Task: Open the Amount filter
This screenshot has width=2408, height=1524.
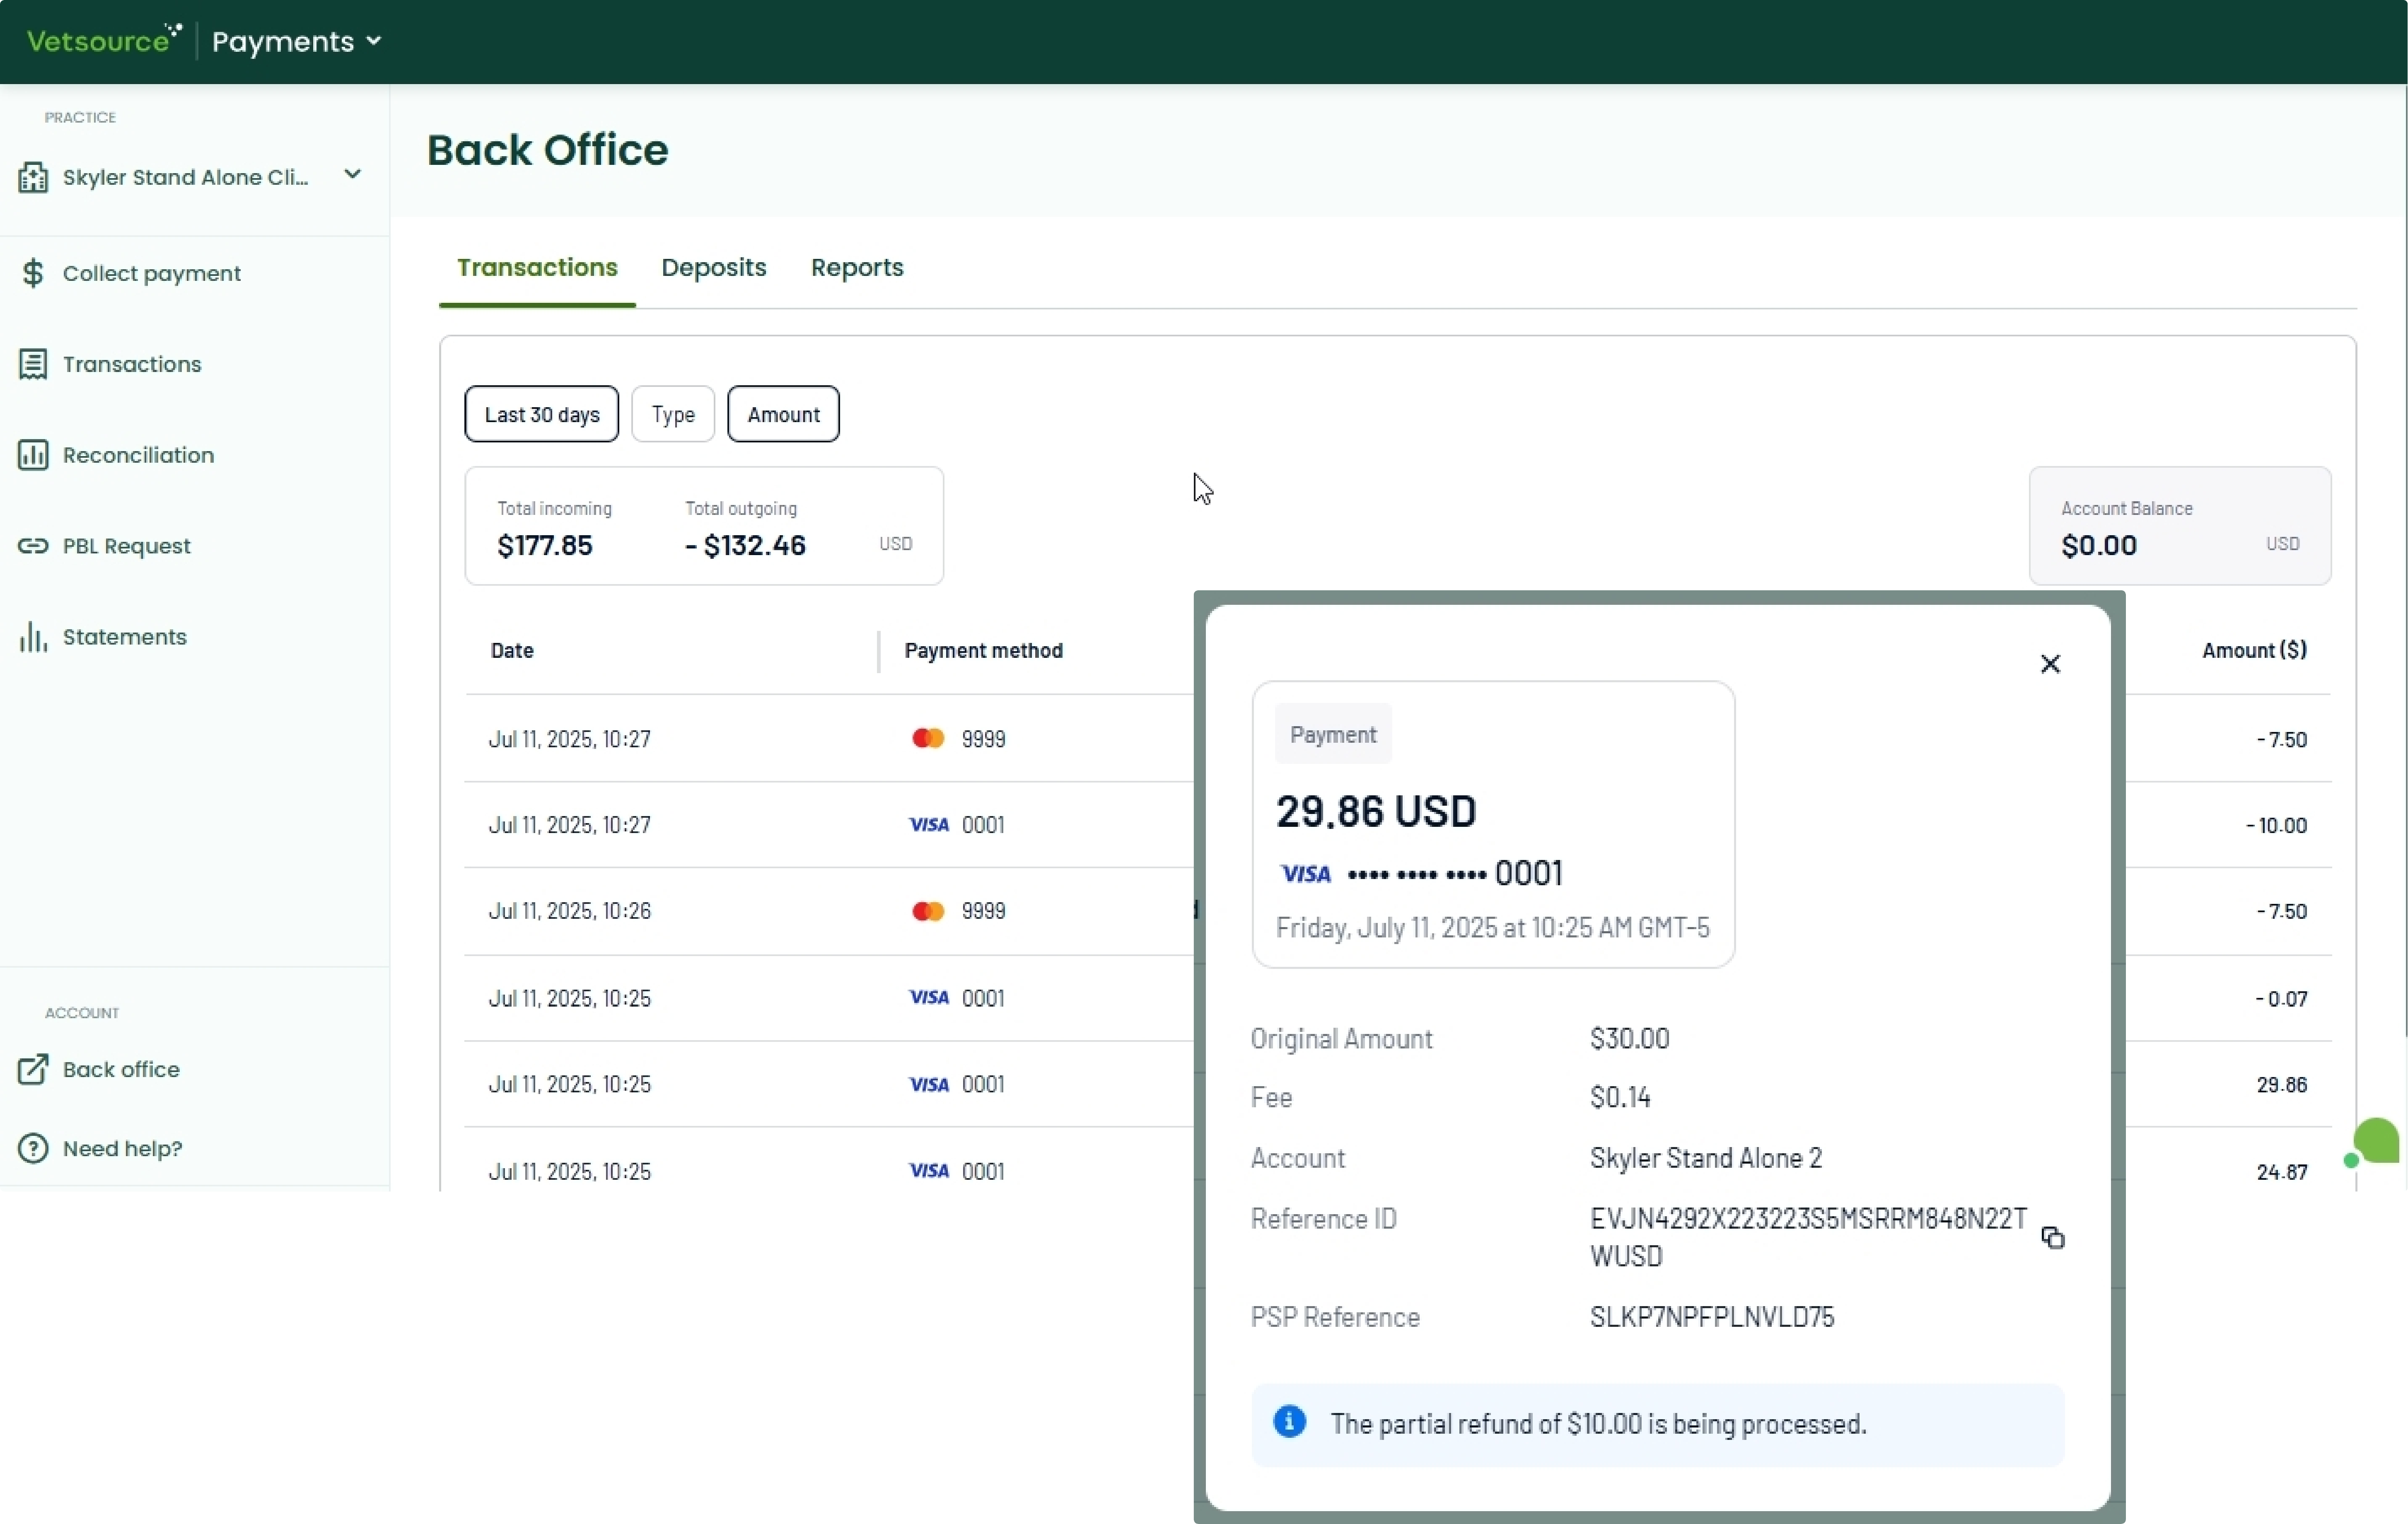Action: pyautogui.click(x=783, y=414)
